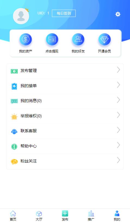Expand 我的消息(0) row chevron arrow
Viewport: 130px width, 223px height.
point(119,100)
